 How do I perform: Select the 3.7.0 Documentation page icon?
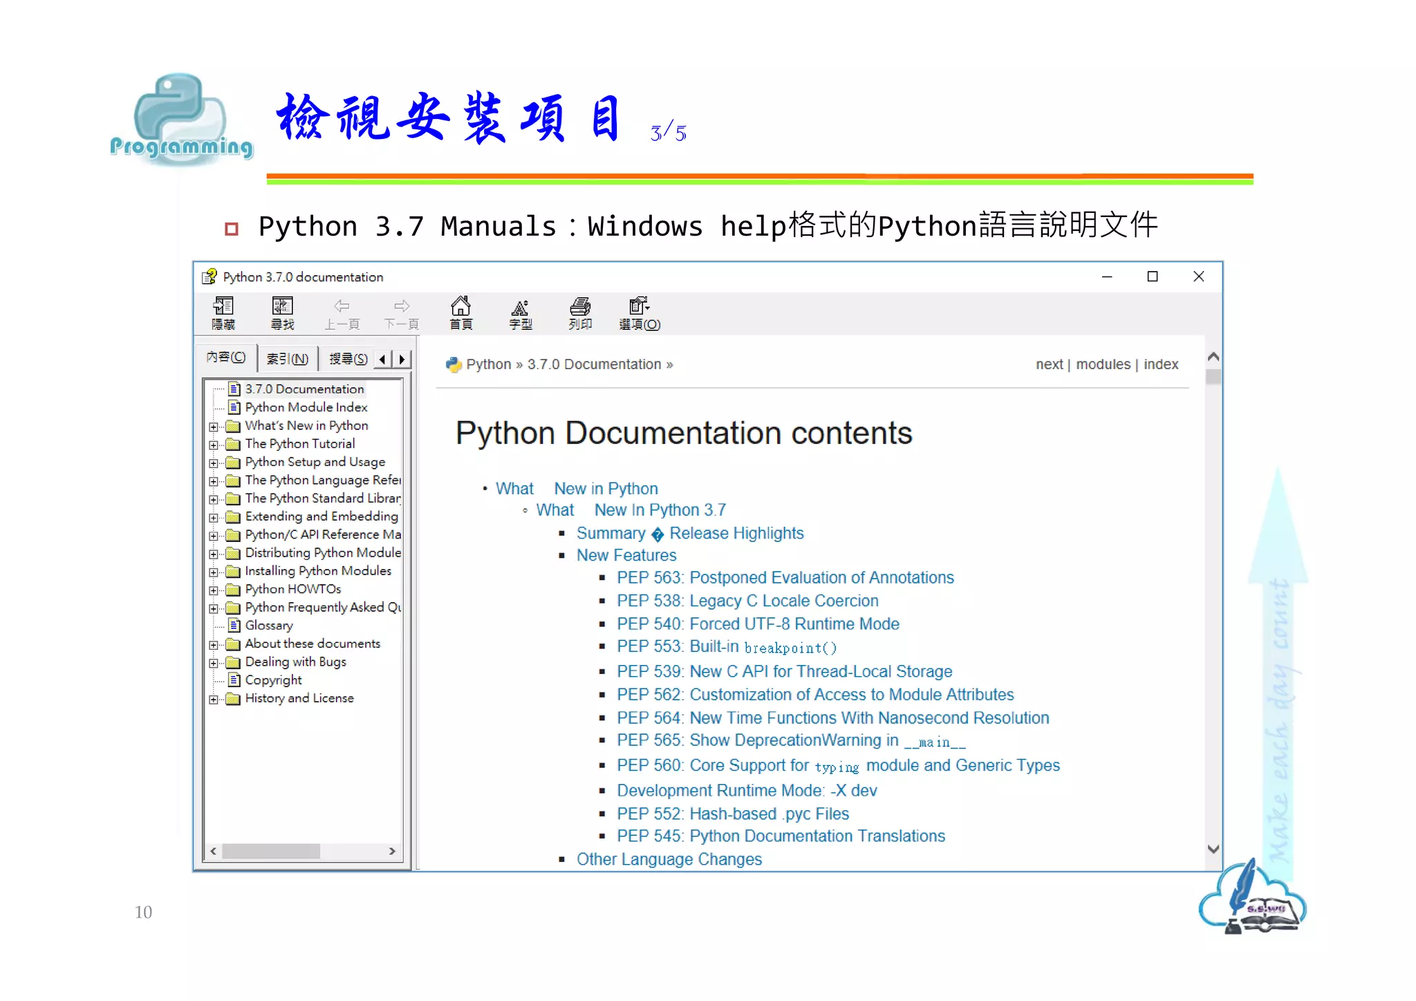(x=234, y=389)
